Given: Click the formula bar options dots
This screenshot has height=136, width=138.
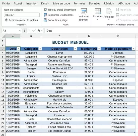Looking at the screenshot, I should coord(24,31).
